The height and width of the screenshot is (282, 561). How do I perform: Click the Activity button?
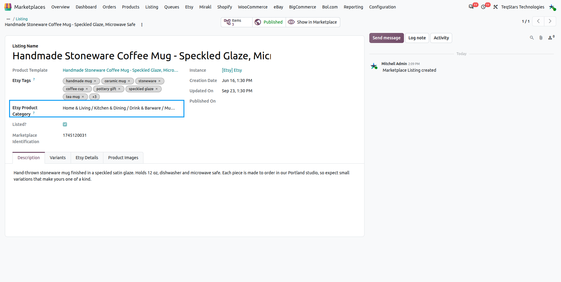(x=441, y=38)
